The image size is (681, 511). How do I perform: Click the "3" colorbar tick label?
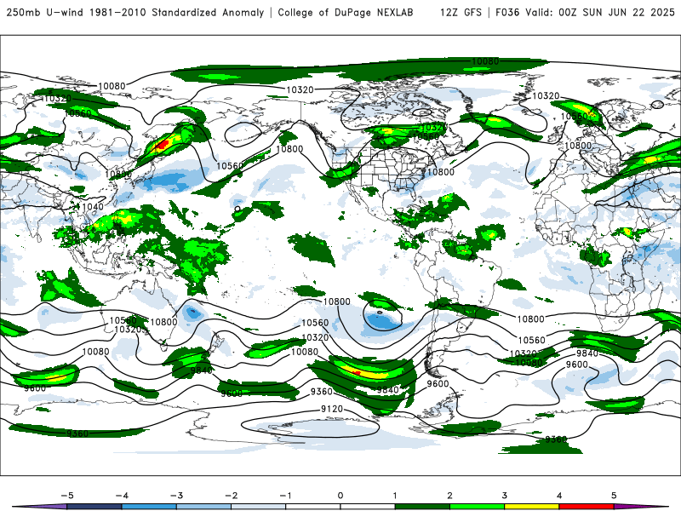pos(505,496)
